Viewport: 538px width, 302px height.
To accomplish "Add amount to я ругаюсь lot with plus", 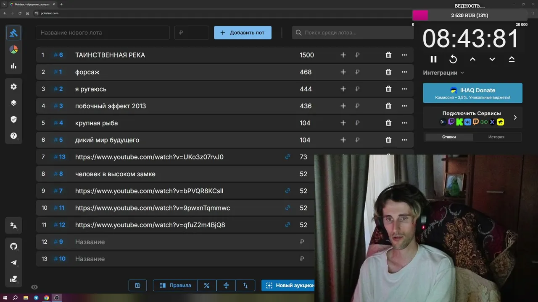I will click(x=343, y=89).
